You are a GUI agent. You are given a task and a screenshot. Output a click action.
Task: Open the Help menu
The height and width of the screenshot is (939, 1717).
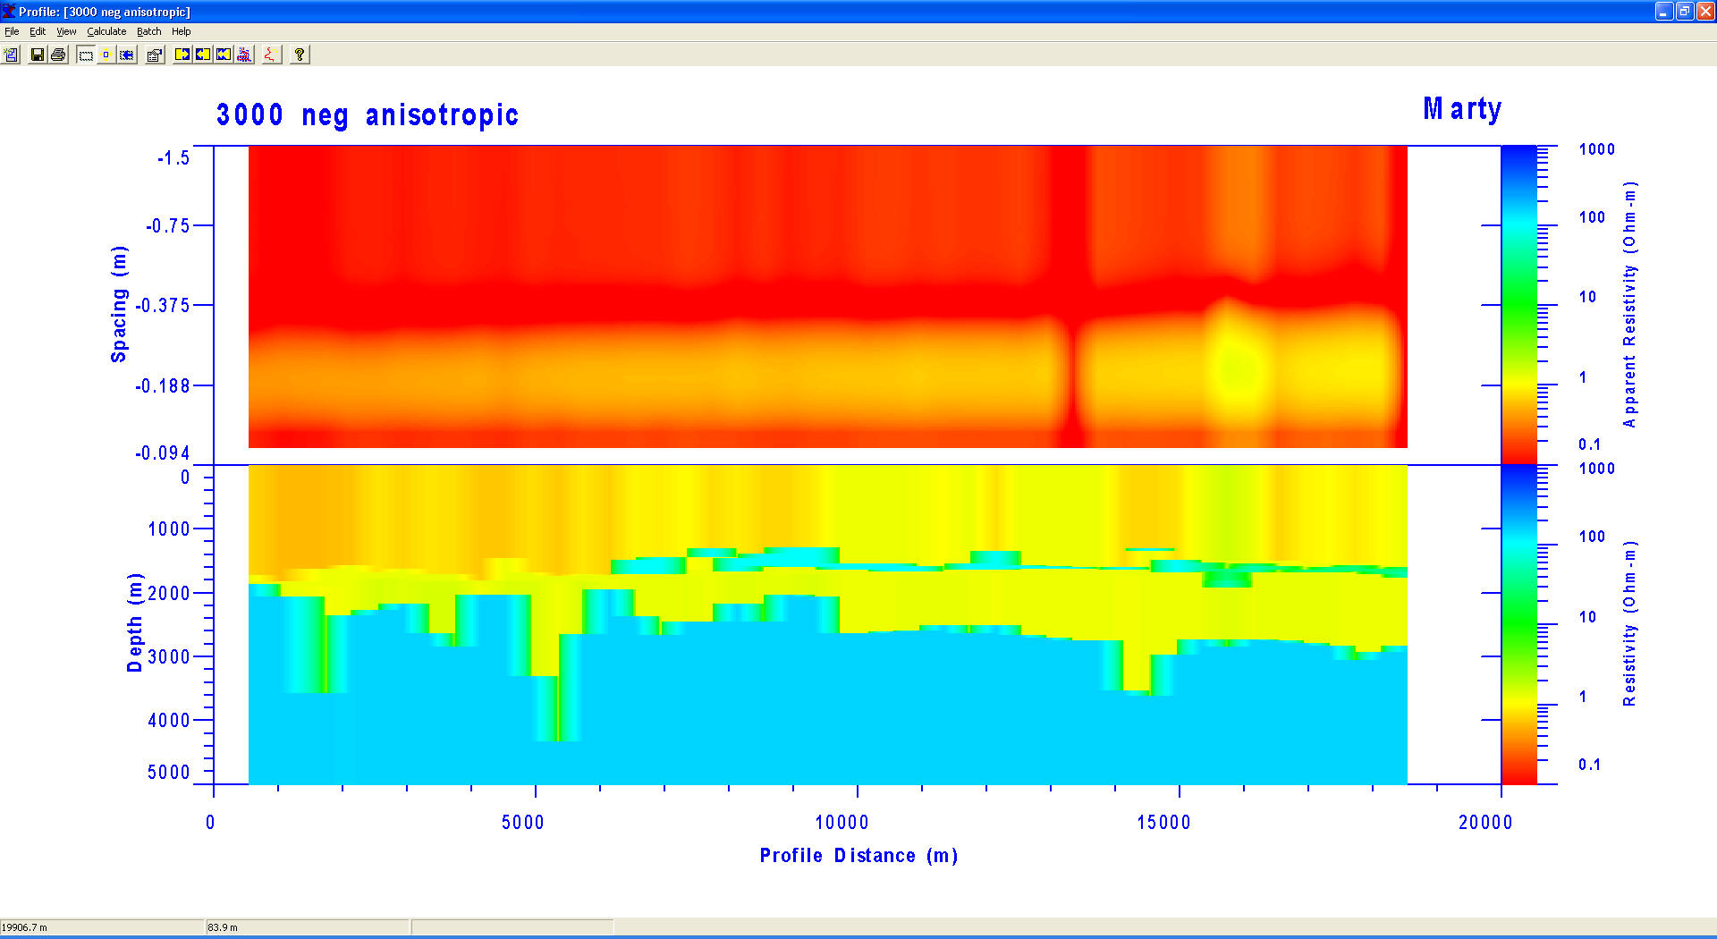coord(182,31)
